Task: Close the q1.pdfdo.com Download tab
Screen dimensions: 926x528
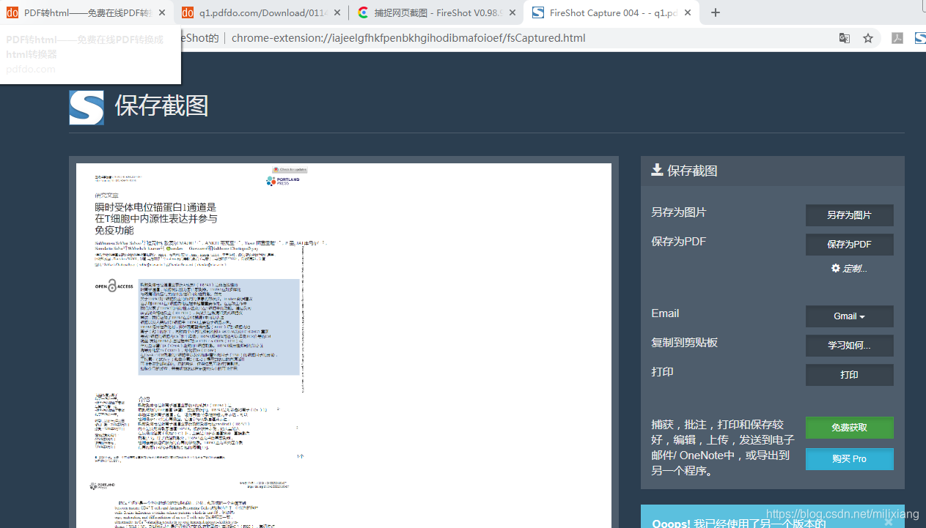Action: pyautogui.click(x=337, y=12)
